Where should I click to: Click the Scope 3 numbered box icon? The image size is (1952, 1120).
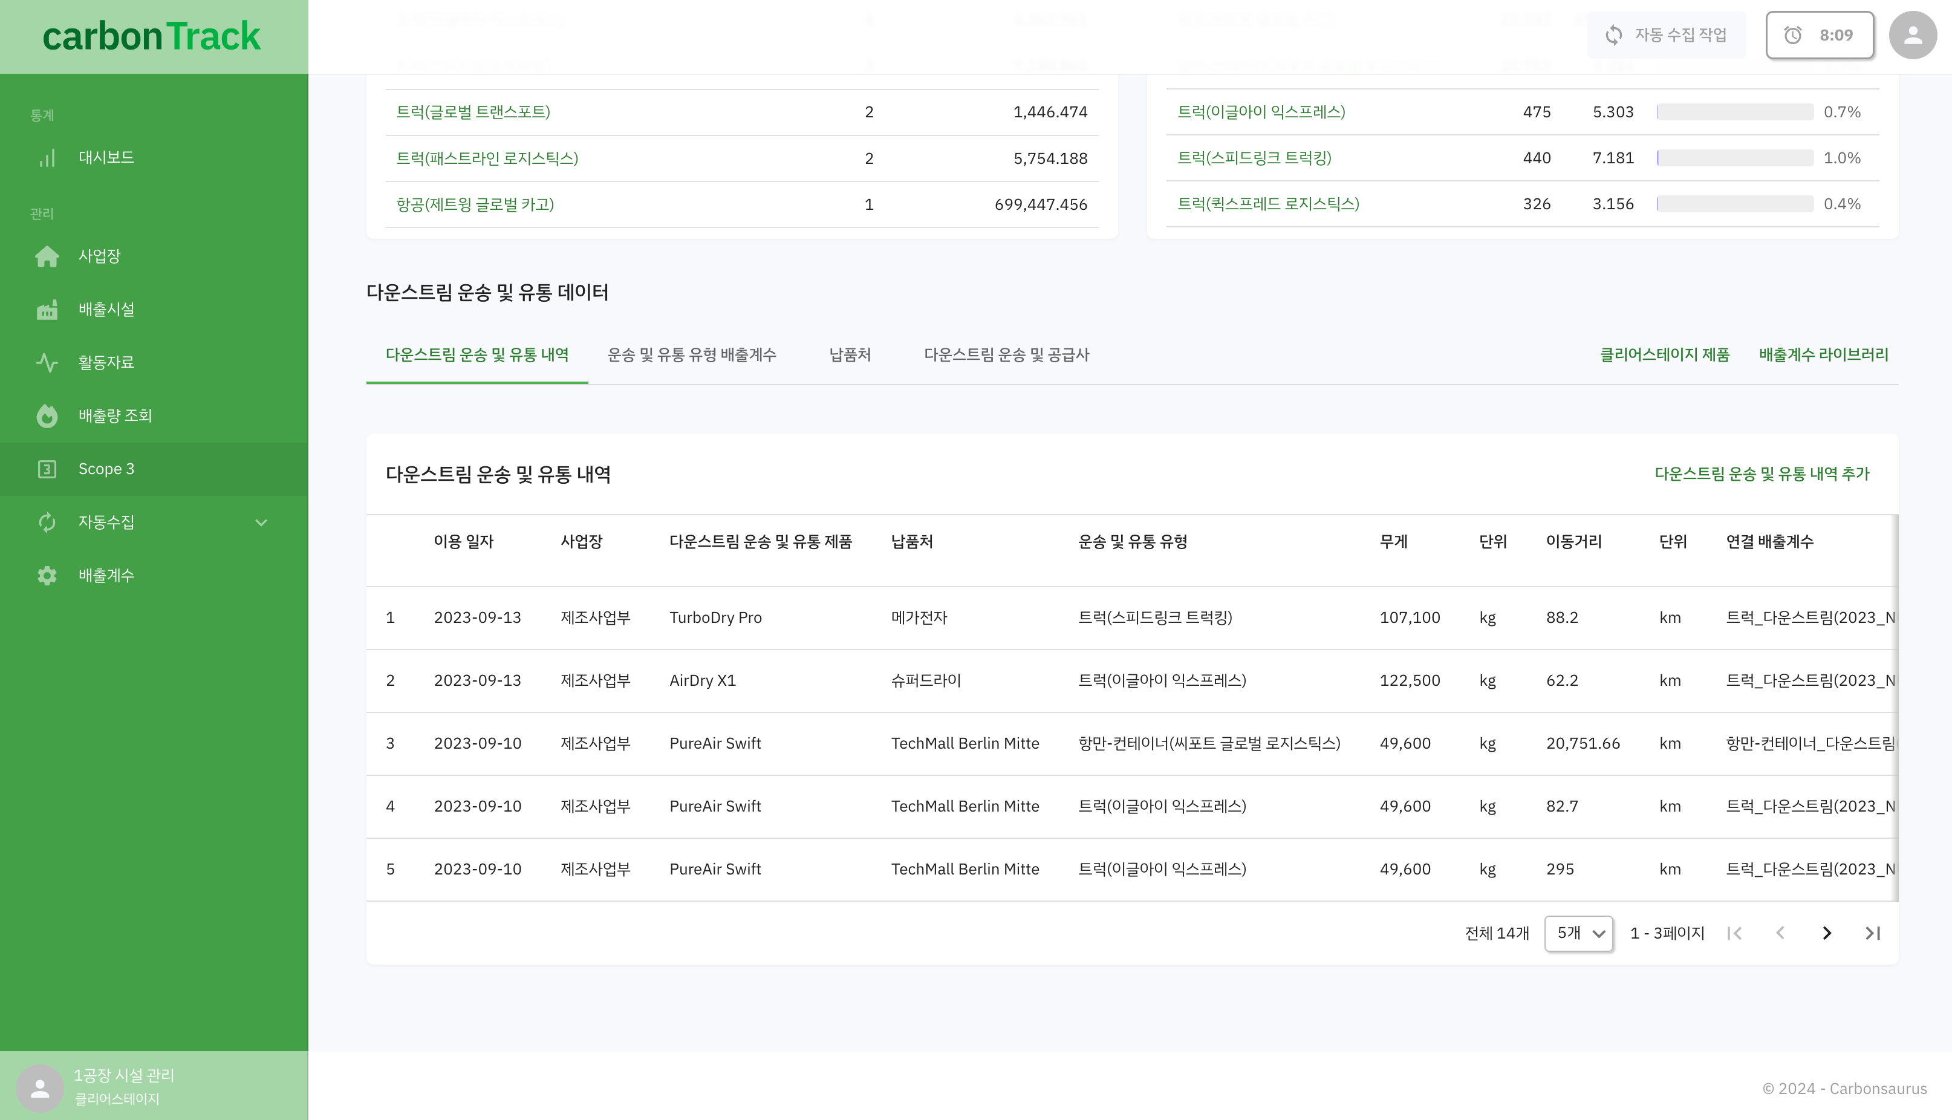pos(47,469)
